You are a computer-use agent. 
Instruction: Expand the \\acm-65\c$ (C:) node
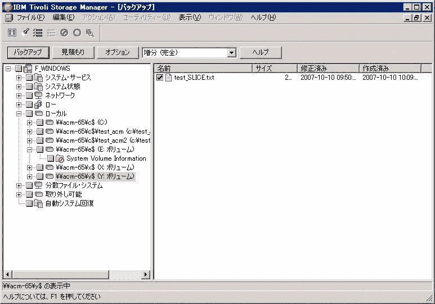[x=29, y=122]
